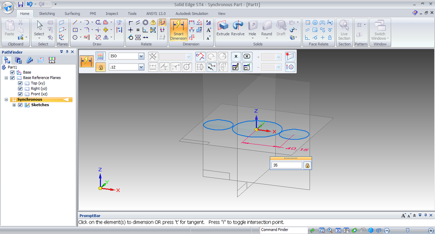Screen dimensions: 435x234
Task: Open the Hole tool dropdown arrow
Action: click(x=252, y=38)
